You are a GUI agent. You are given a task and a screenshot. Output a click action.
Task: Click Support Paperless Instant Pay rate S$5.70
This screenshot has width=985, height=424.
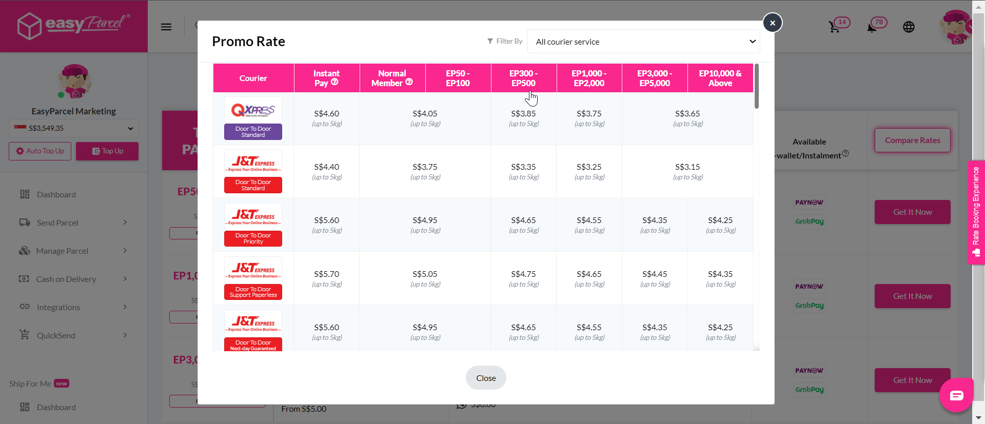327,274
